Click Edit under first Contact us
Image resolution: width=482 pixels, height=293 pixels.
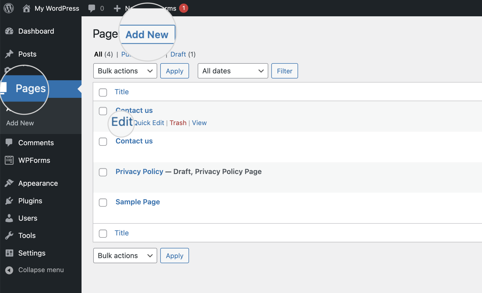122,122
